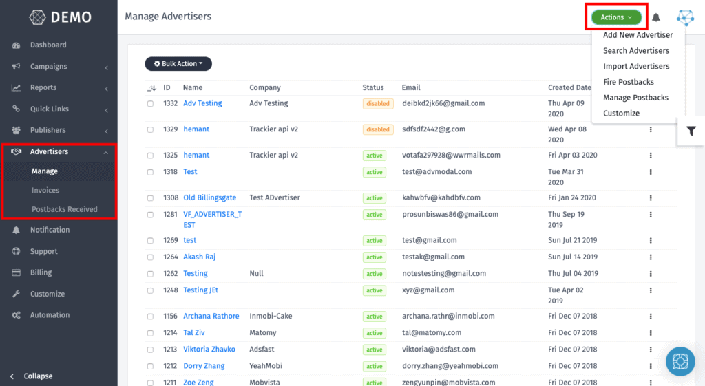The height and width of the screenshot is (386, 705).
Task: Open three-dot menu for advertiser 1318
Action: coord(651,172)
